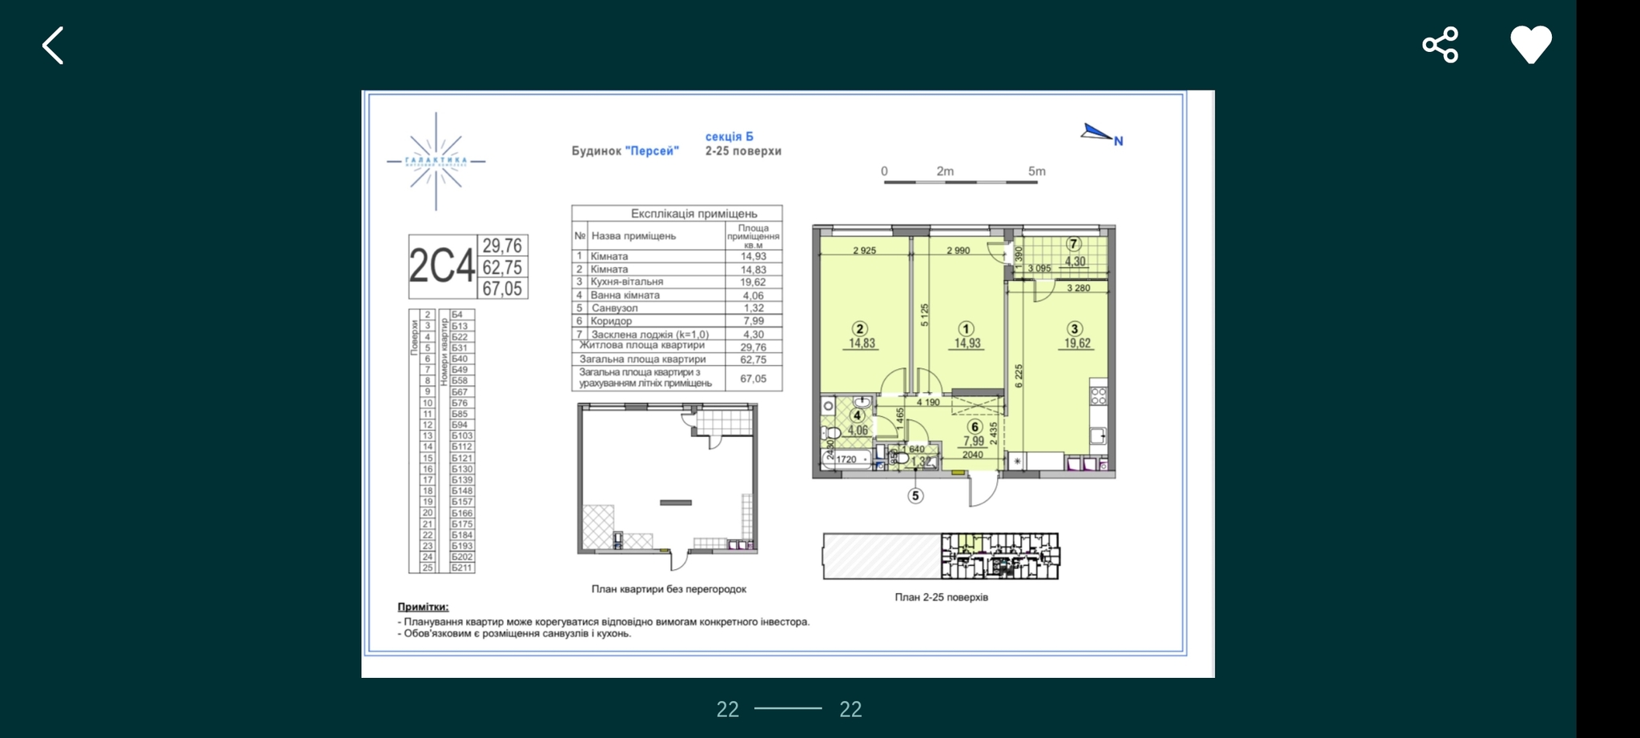Tap the 'Експлікація приміщень' table header
The width and height of the screenshot is (1640, 738).
pyautogui.click(x=693, y=214)
